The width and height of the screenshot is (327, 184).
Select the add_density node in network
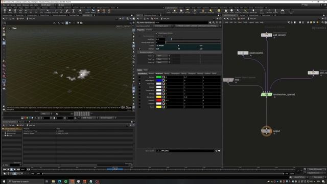(267, 35)
